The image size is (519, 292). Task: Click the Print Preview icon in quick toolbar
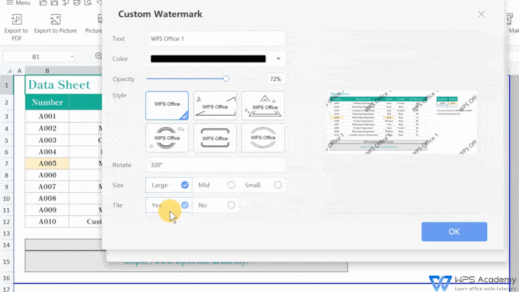click(88, 3)
